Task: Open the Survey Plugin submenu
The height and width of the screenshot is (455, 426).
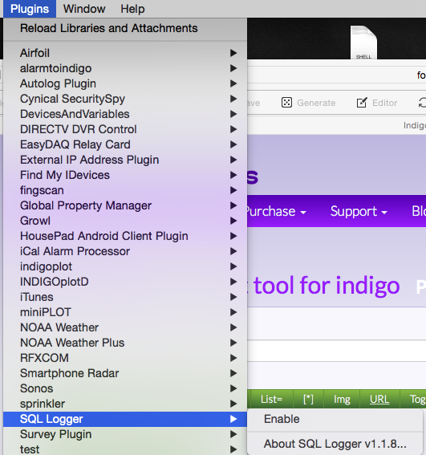Action: (x=125, y=434)
